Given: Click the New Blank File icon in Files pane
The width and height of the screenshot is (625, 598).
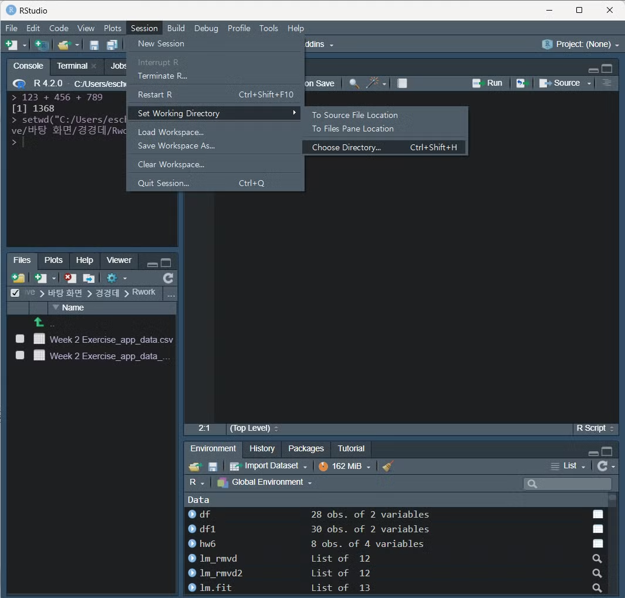Looking at the screenshot, I should coord(40,278).
